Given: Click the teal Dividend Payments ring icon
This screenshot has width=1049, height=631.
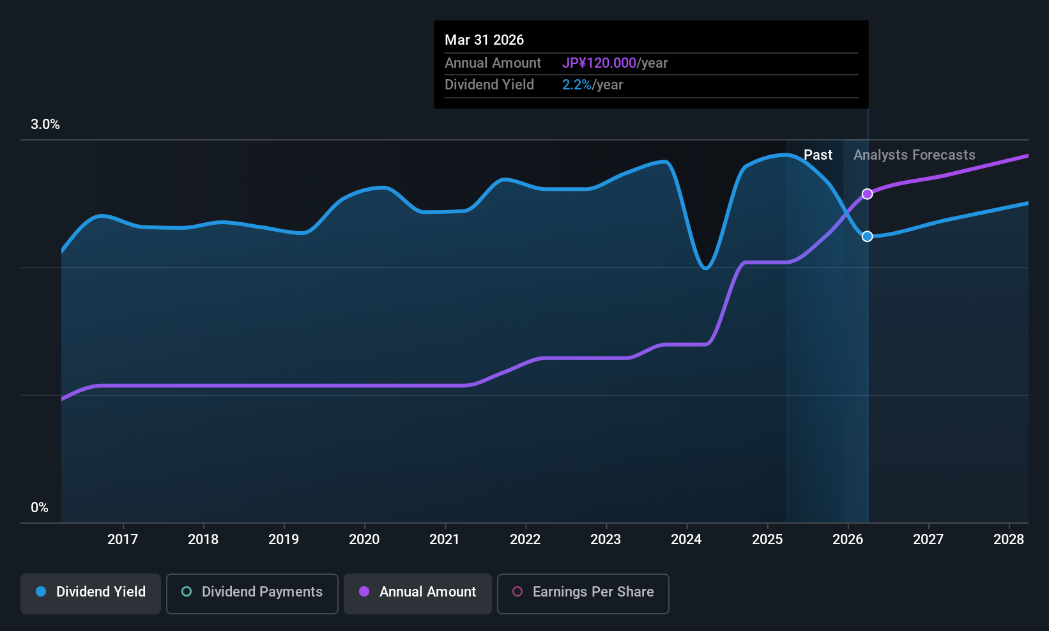Looking at the screenshot, I should [x=187, y=592].
